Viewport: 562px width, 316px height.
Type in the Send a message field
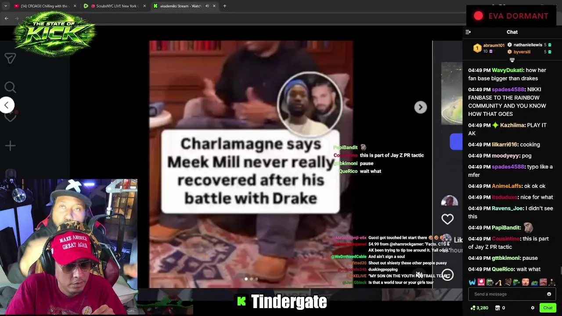tap(512, 294)
